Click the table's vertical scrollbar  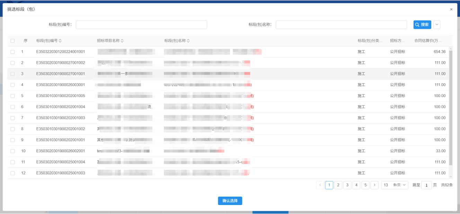tap(451, 108)
